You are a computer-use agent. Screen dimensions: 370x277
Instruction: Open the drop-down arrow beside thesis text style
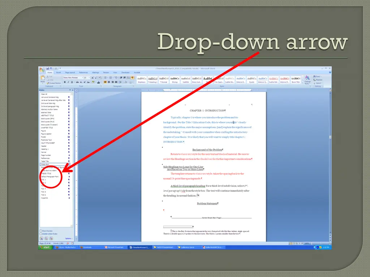pyautogui.click(x=69, y=164)
